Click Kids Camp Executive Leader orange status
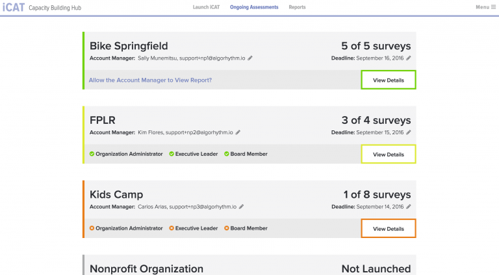This screenshot has width=499, height=275. pyautogui.click(x=172, y=228)
